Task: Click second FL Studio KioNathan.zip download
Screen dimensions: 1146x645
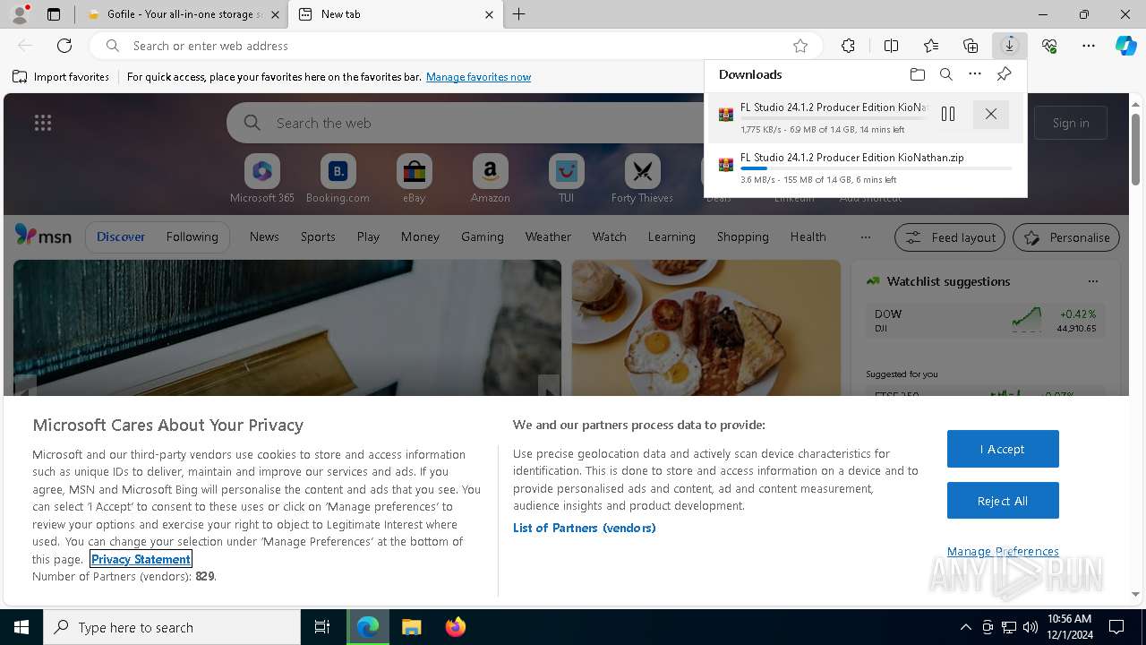Action: tap(866, 168)
